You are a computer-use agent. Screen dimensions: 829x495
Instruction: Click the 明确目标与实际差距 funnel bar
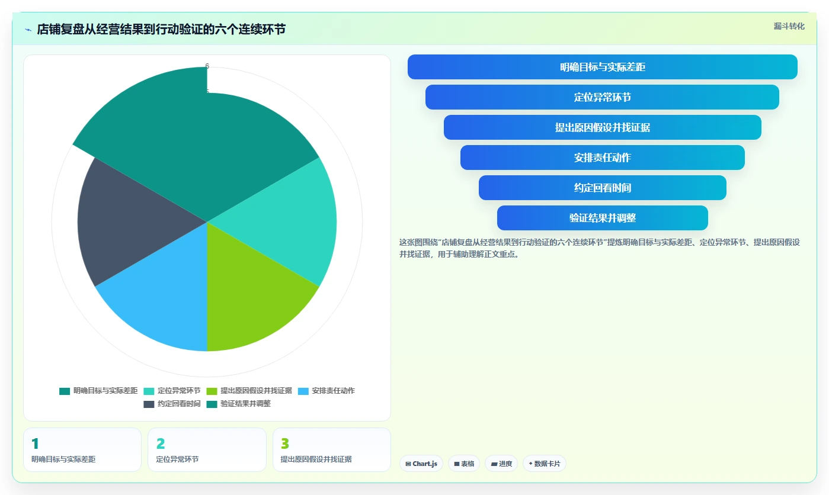click(603, 67)
